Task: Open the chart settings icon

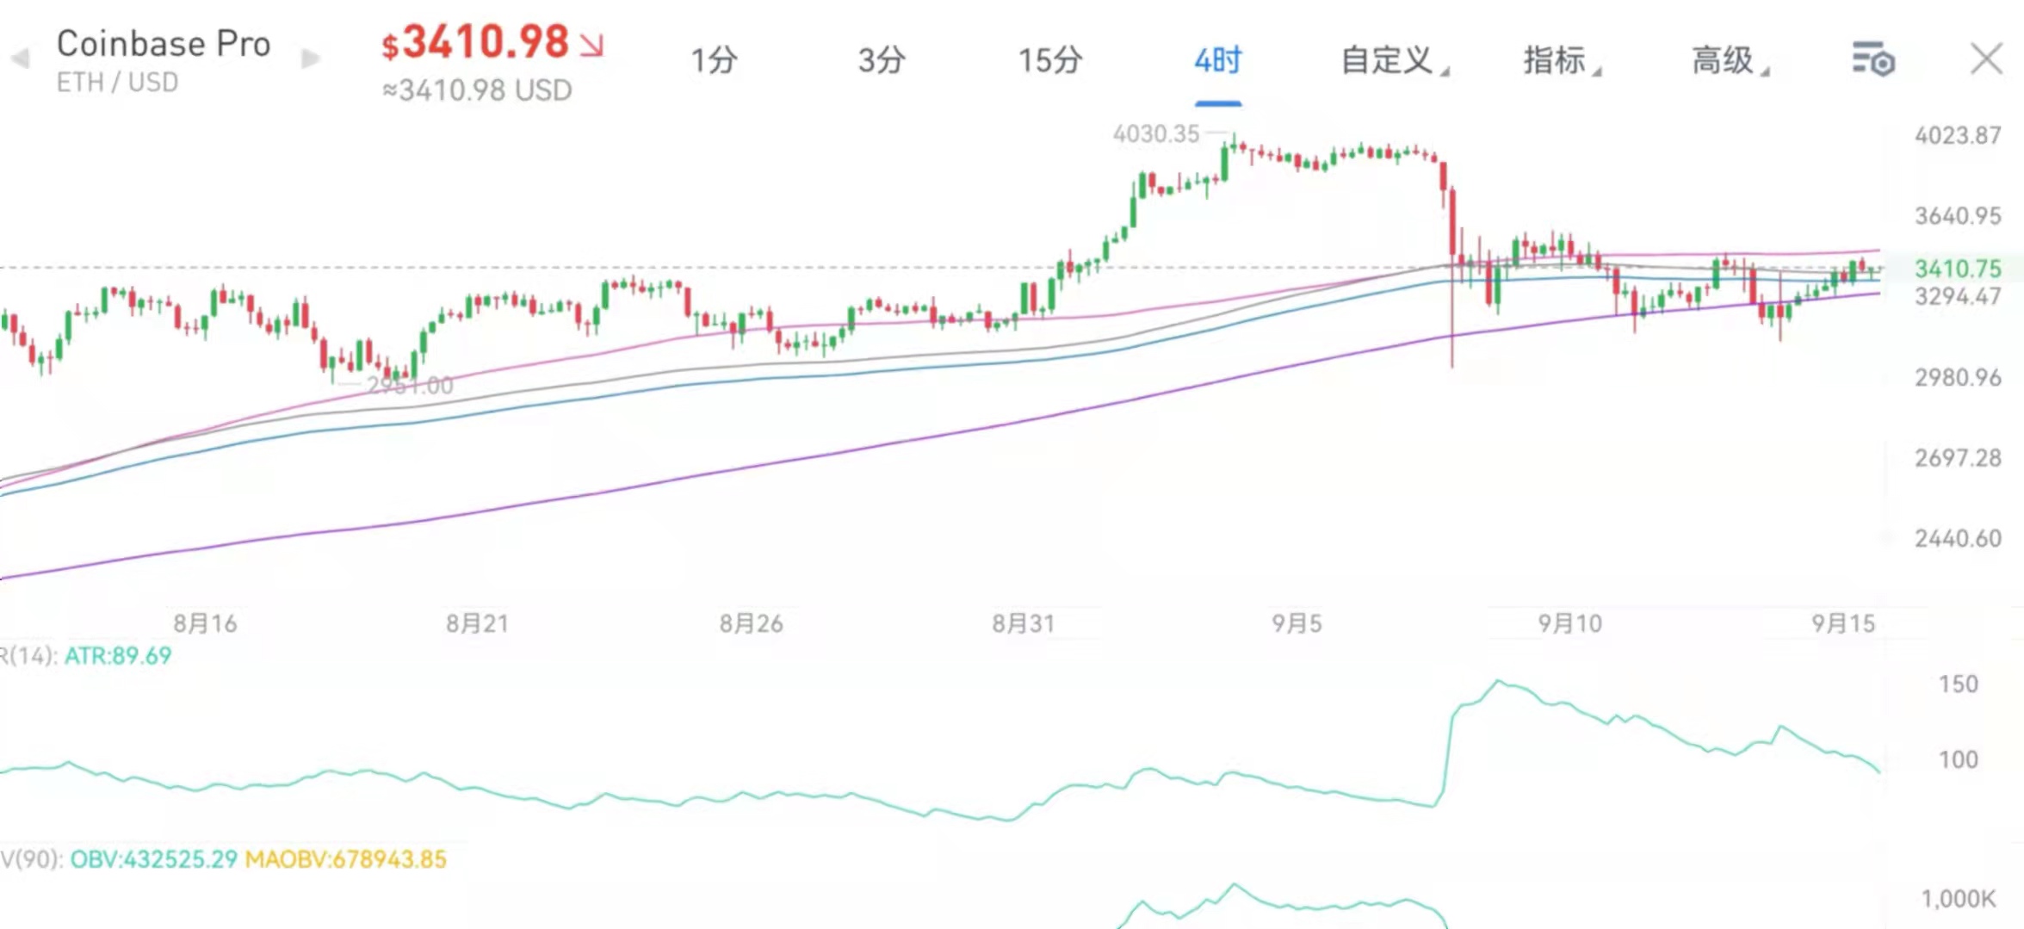Action: tap(1873, 59)
